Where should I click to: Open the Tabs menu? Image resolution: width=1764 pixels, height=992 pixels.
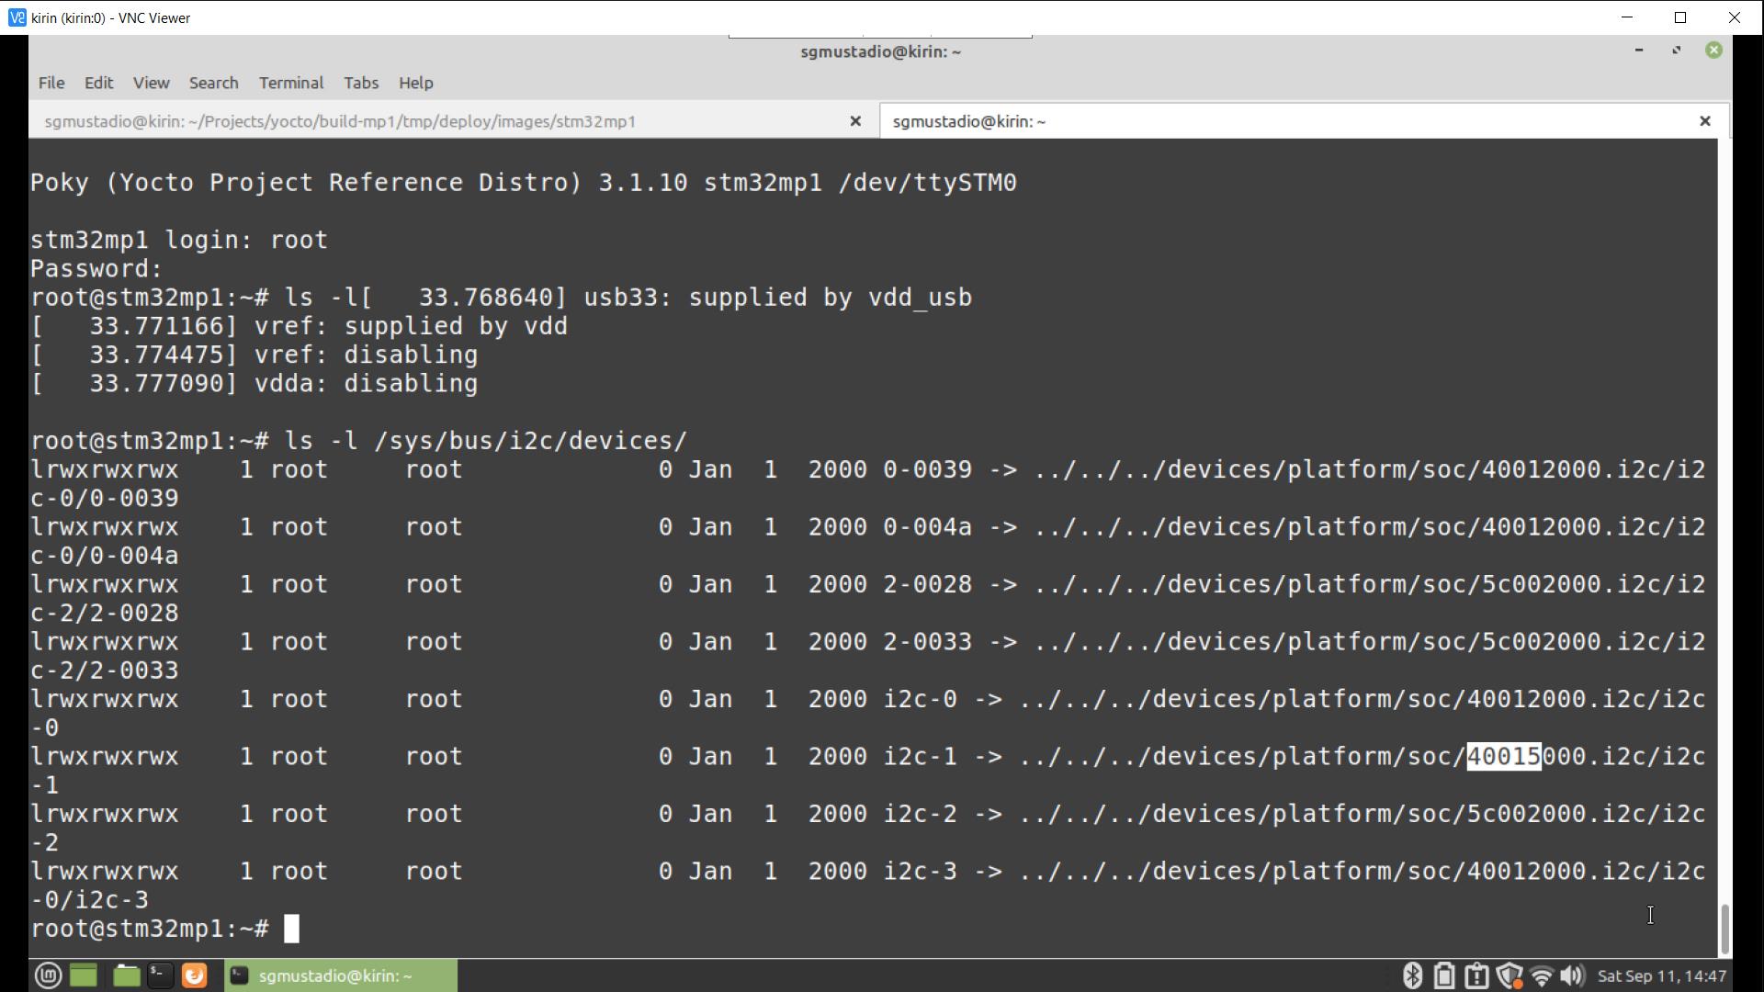point(361,83)
